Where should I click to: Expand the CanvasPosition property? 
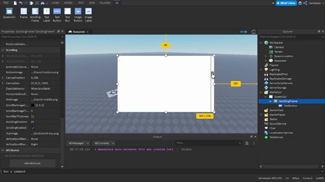click(x=3, y=78)
